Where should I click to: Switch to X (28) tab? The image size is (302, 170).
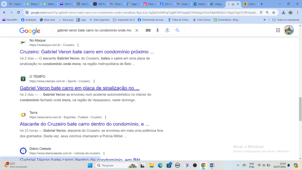pyautogui.click(x=99, y=4)
